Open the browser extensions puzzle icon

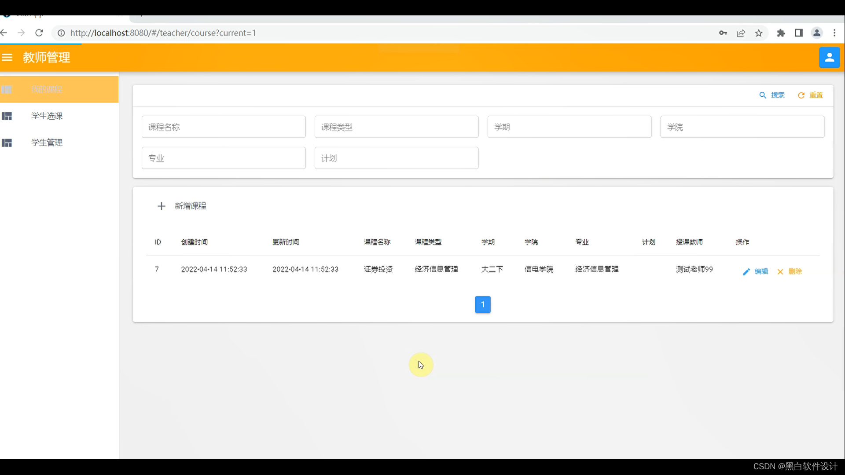[781, 33]
